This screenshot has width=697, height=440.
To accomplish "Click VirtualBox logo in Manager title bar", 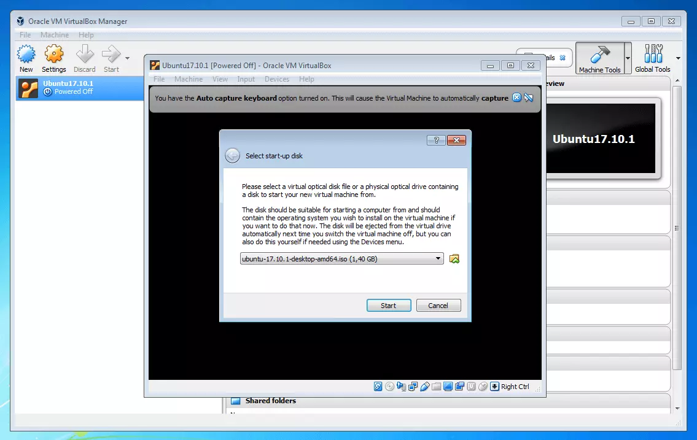I will 20,21.
